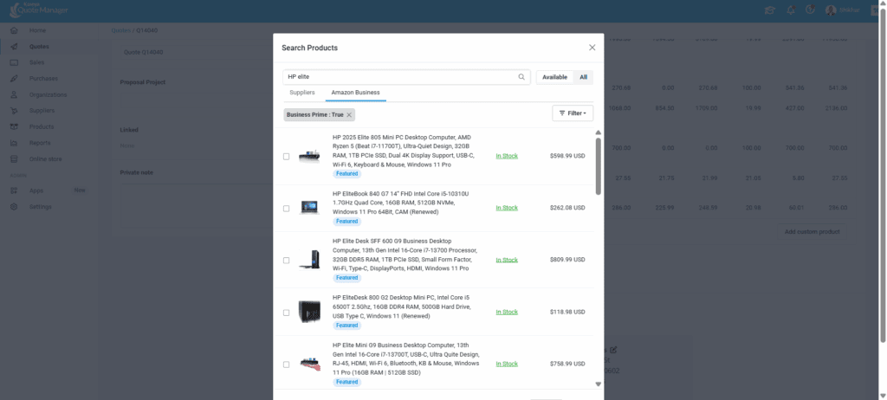Tick the HP Elite Desk SFF 600 G9 checkbox
Viewport: 887px width, 400px height.
[x=287, y=261]
